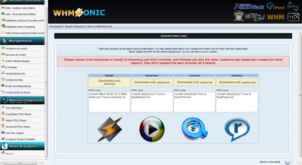This screenshot has width=302, height=165.
Task: Click the aacPlus logo in header
Action: point(293,6)
